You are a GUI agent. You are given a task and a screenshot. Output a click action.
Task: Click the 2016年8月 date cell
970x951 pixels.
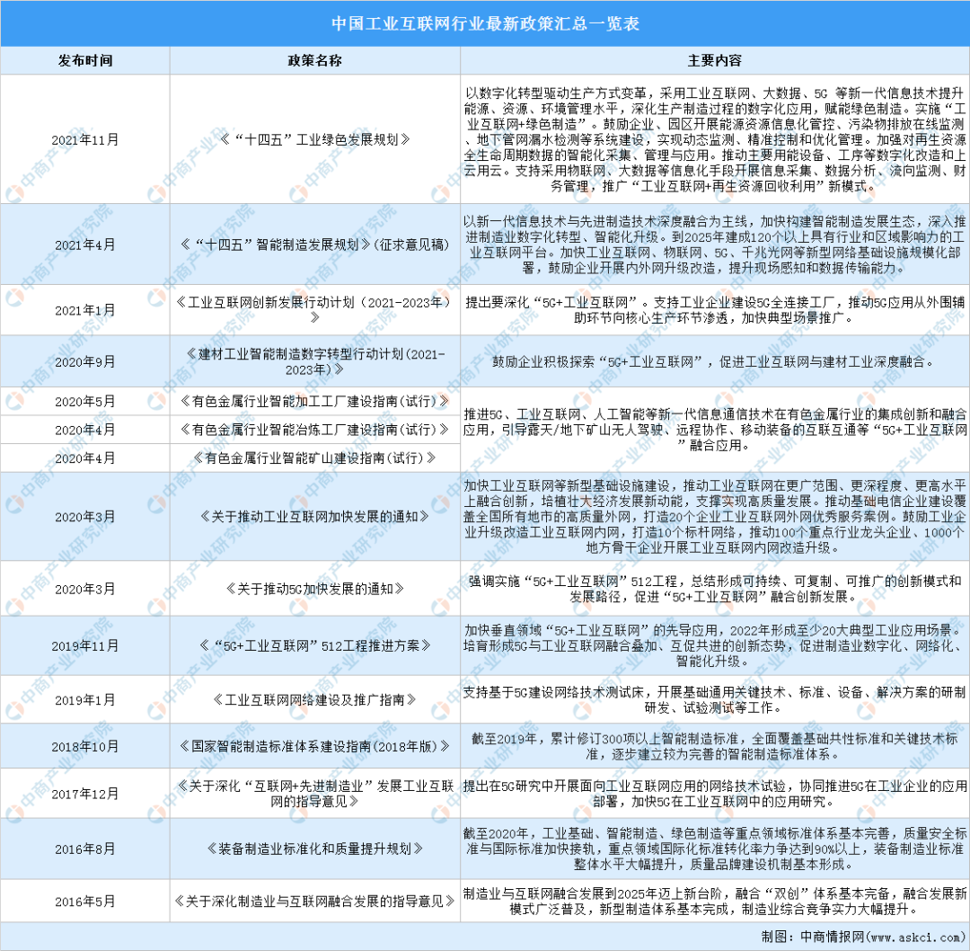(x=84, y=849)
